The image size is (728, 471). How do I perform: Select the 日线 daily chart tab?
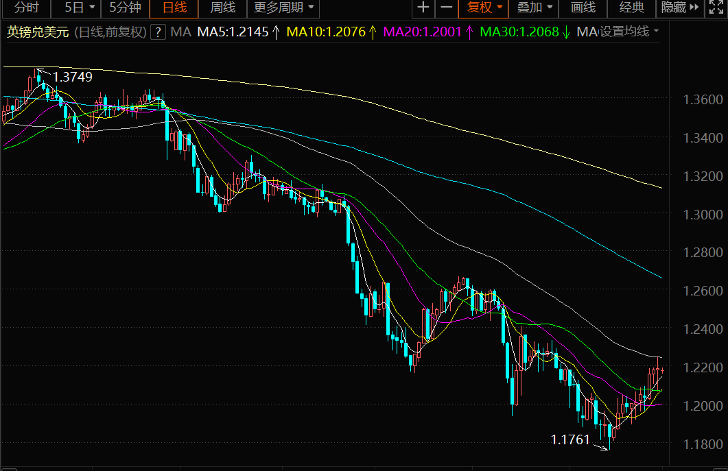pyautogui.click(x=174, y=8)
